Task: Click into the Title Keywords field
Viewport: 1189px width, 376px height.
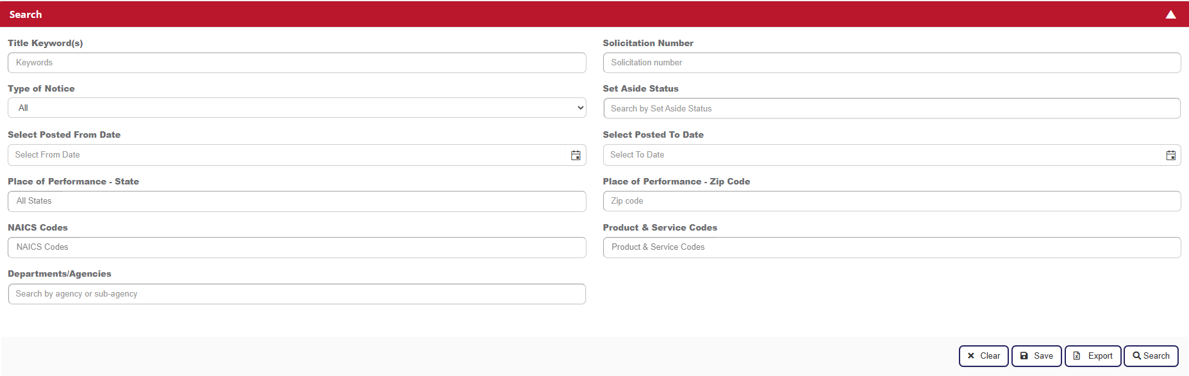Action: 296,63
